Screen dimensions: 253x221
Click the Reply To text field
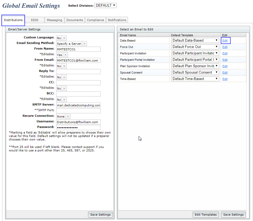(78, 71)
